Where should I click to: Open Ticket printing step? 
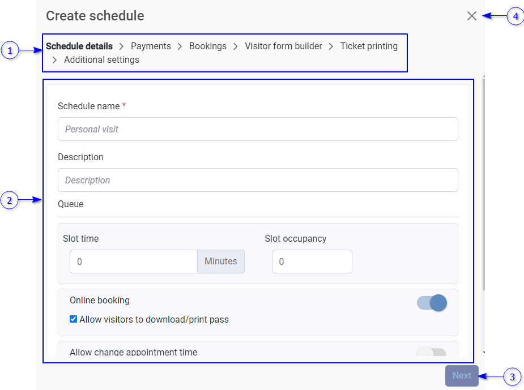pos(369,46)
